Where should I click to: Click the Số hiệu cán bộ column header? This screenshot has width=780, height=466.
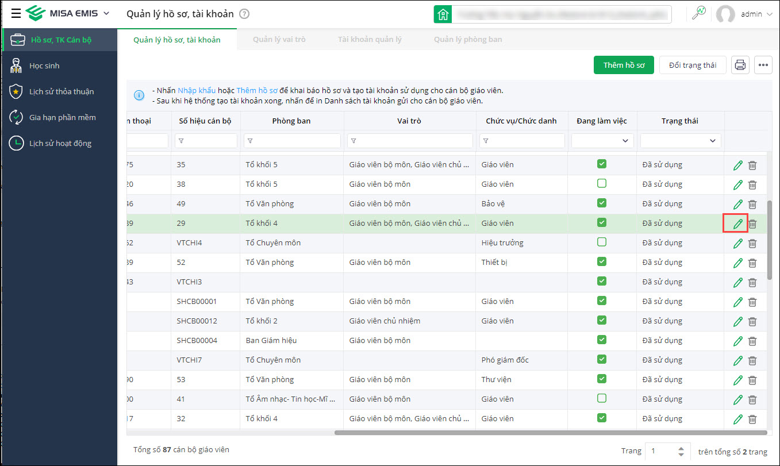pyautogui.click(x=206, y=121)
